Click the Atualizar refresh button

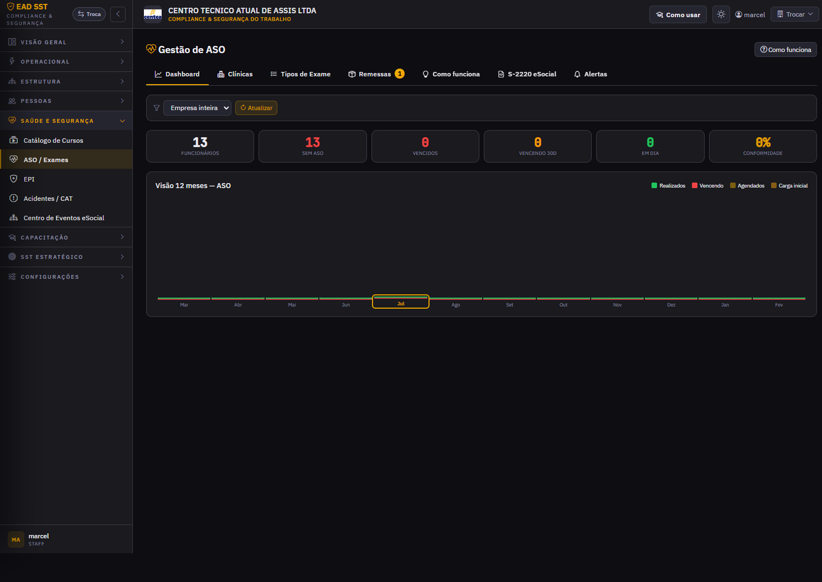256,108
